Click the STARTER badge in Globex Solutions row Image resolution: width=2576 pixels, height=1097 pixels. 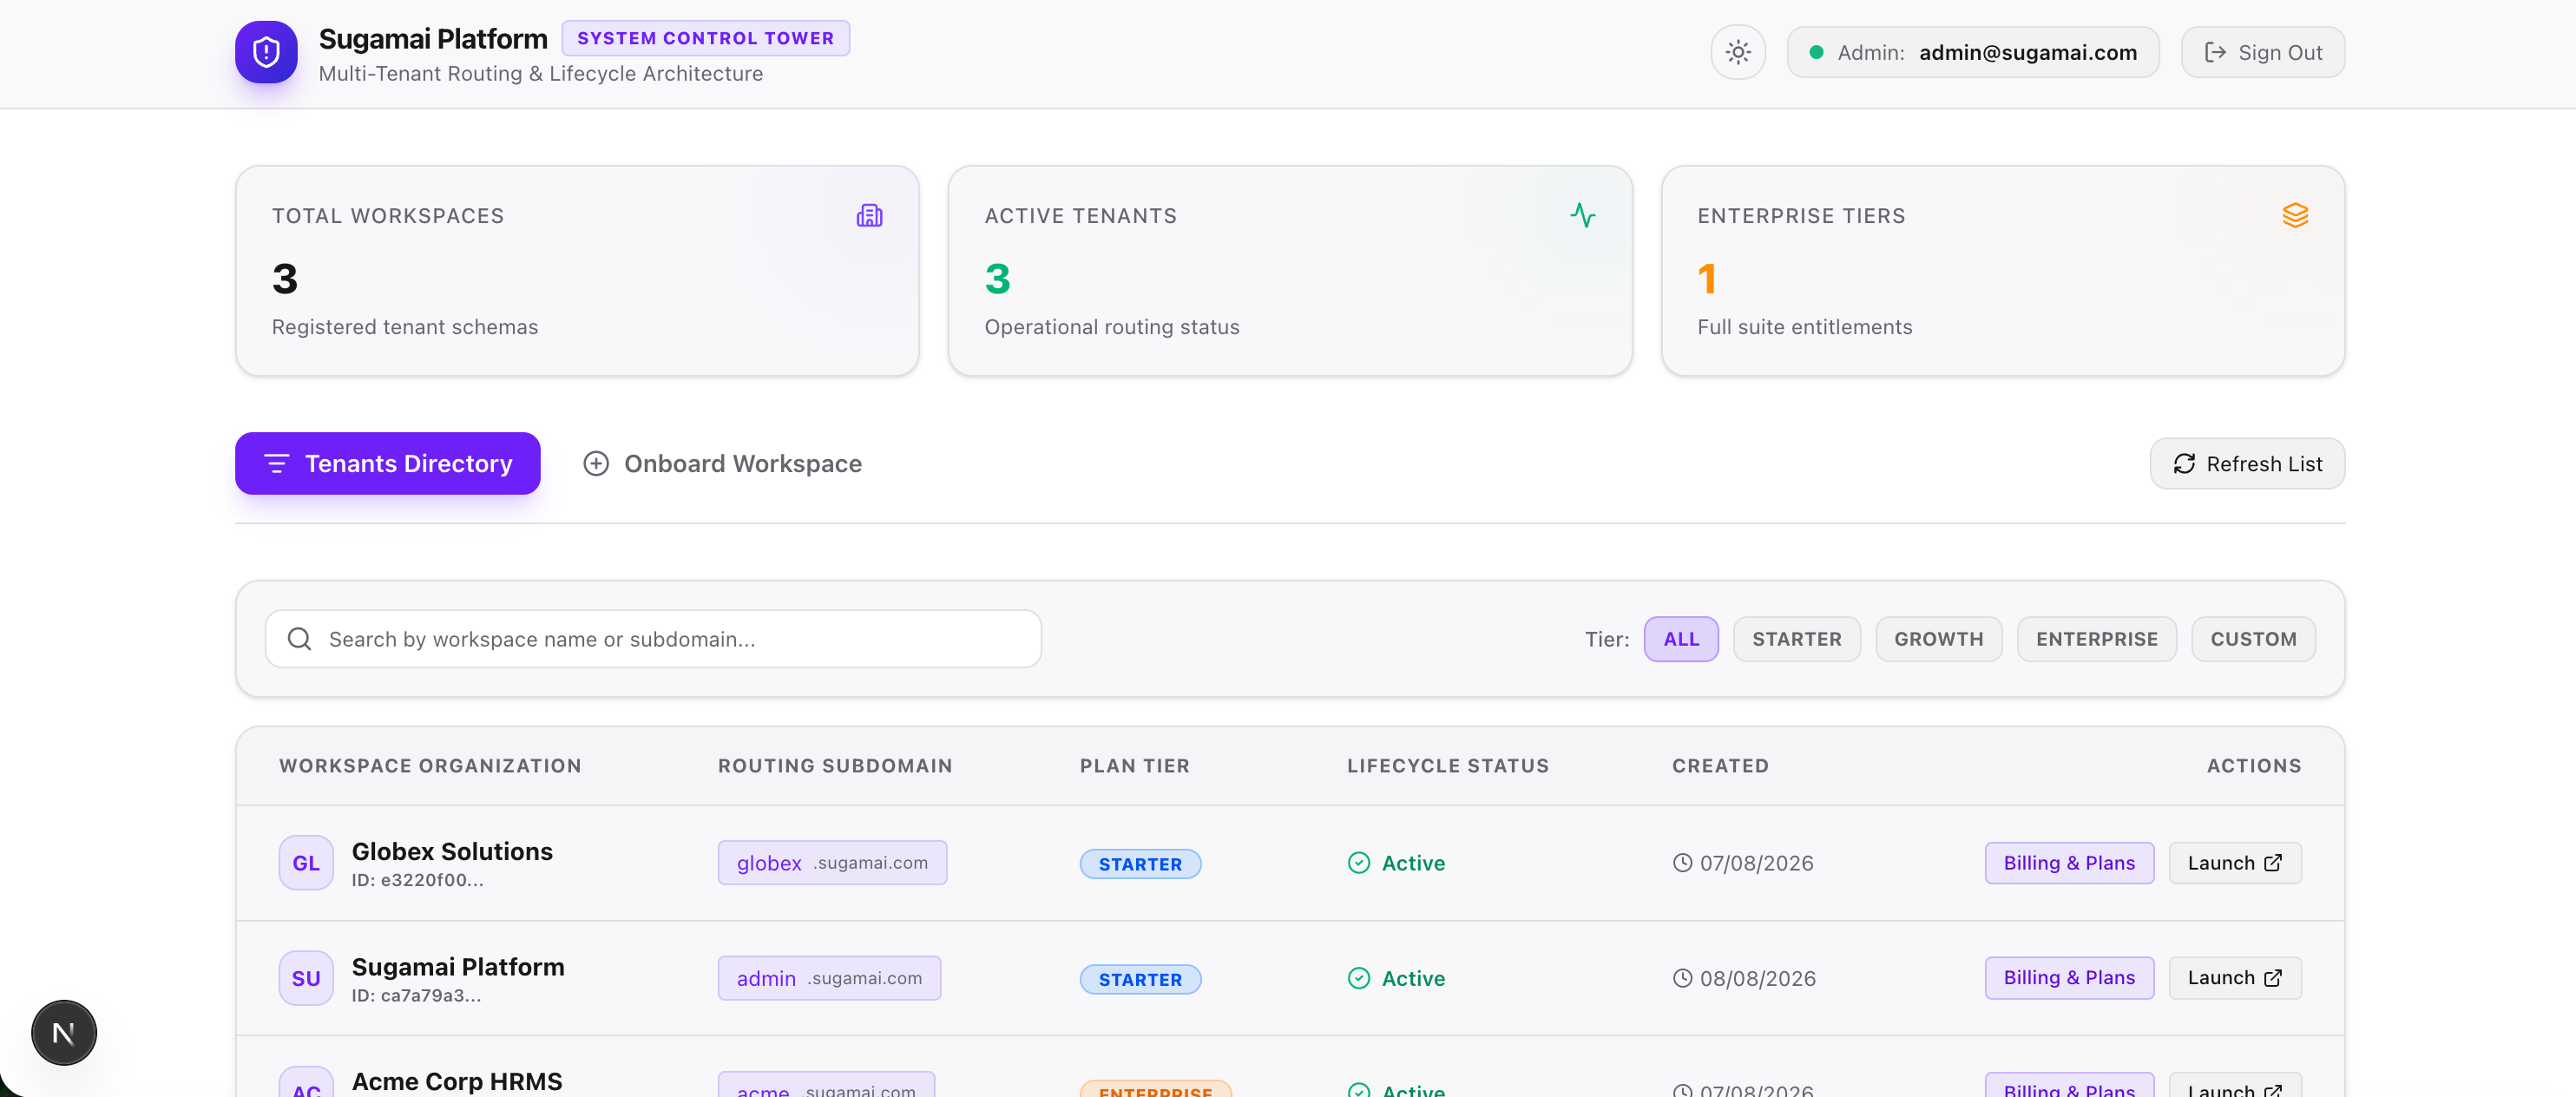click(1140, 864)
